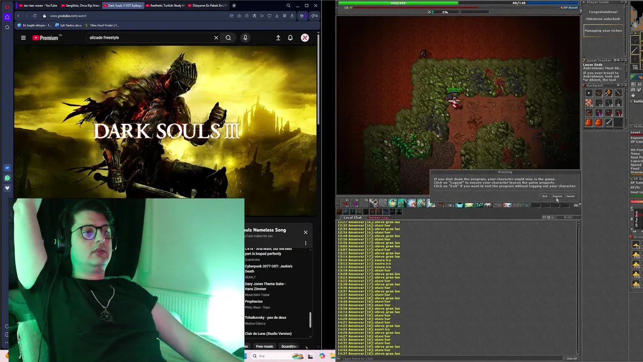Play 'Clair de Lune (Studio Version)' in playlist
Viewport: 643px width, 362px height.
[269, 334]
